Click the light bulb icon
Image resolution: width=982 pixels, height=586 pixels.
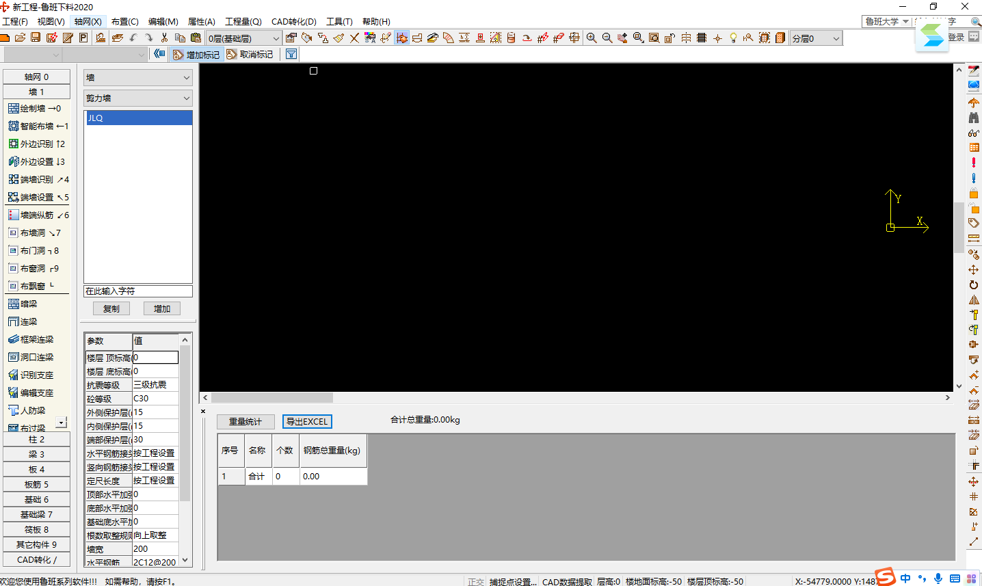coord(733,38)
